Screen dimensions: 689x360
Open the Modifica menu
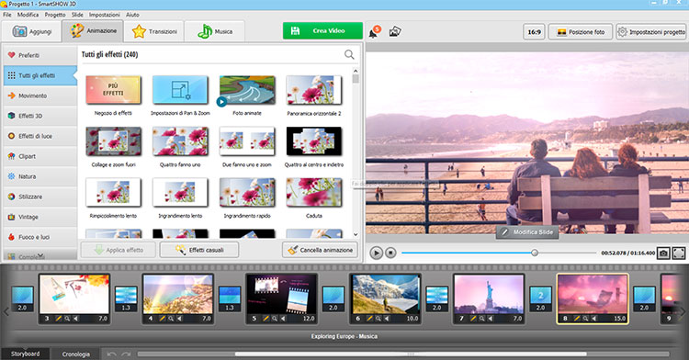pos(28,15)
